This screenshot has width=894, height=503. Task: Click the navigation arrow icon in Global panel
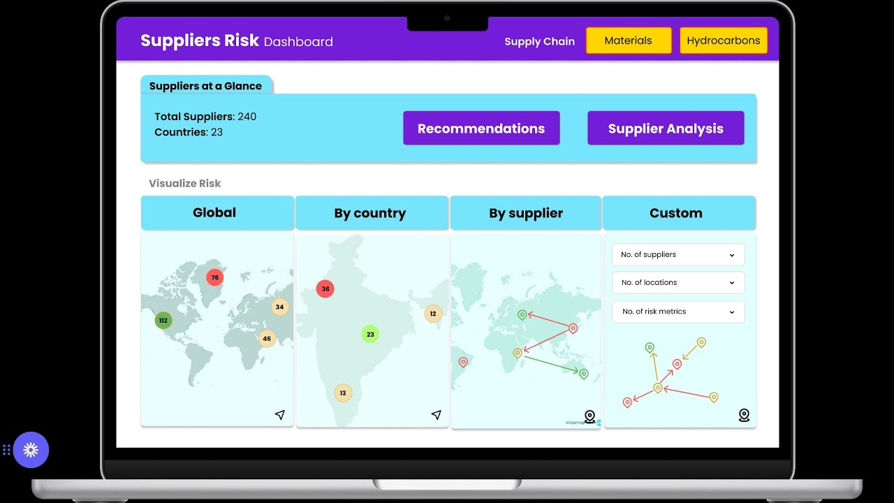tap(280, 415)
